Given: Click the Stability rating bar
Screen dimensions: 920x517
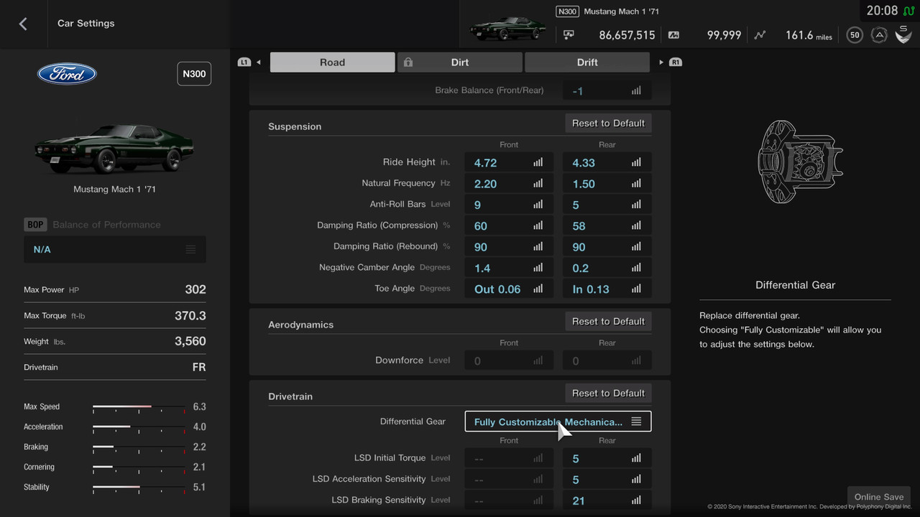Looking at the screenshot, I should [x=139, y=488].
